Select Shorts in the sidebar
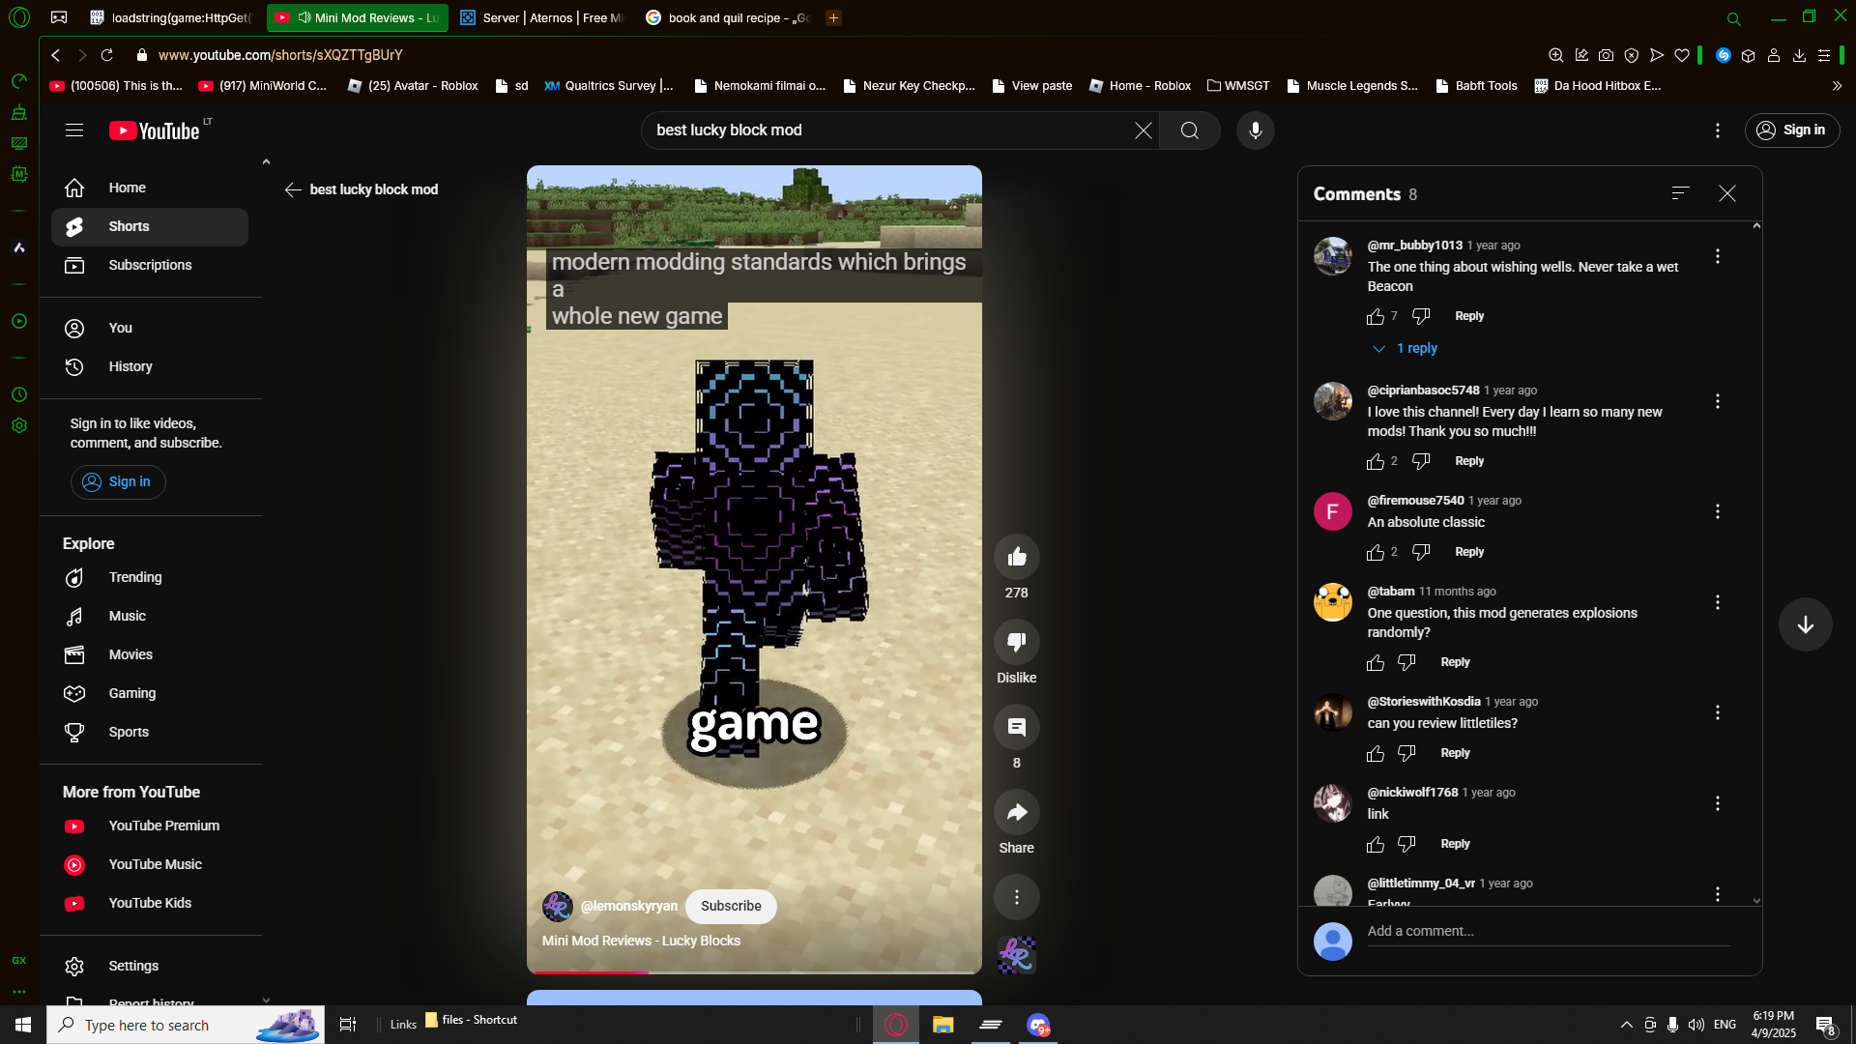The height and width of the screenshot is (1044, 1856). click(x=150, y=226)
